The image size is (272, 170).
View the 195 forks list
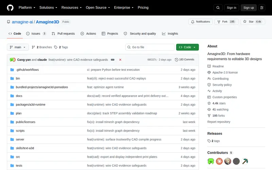pos(216,116)
